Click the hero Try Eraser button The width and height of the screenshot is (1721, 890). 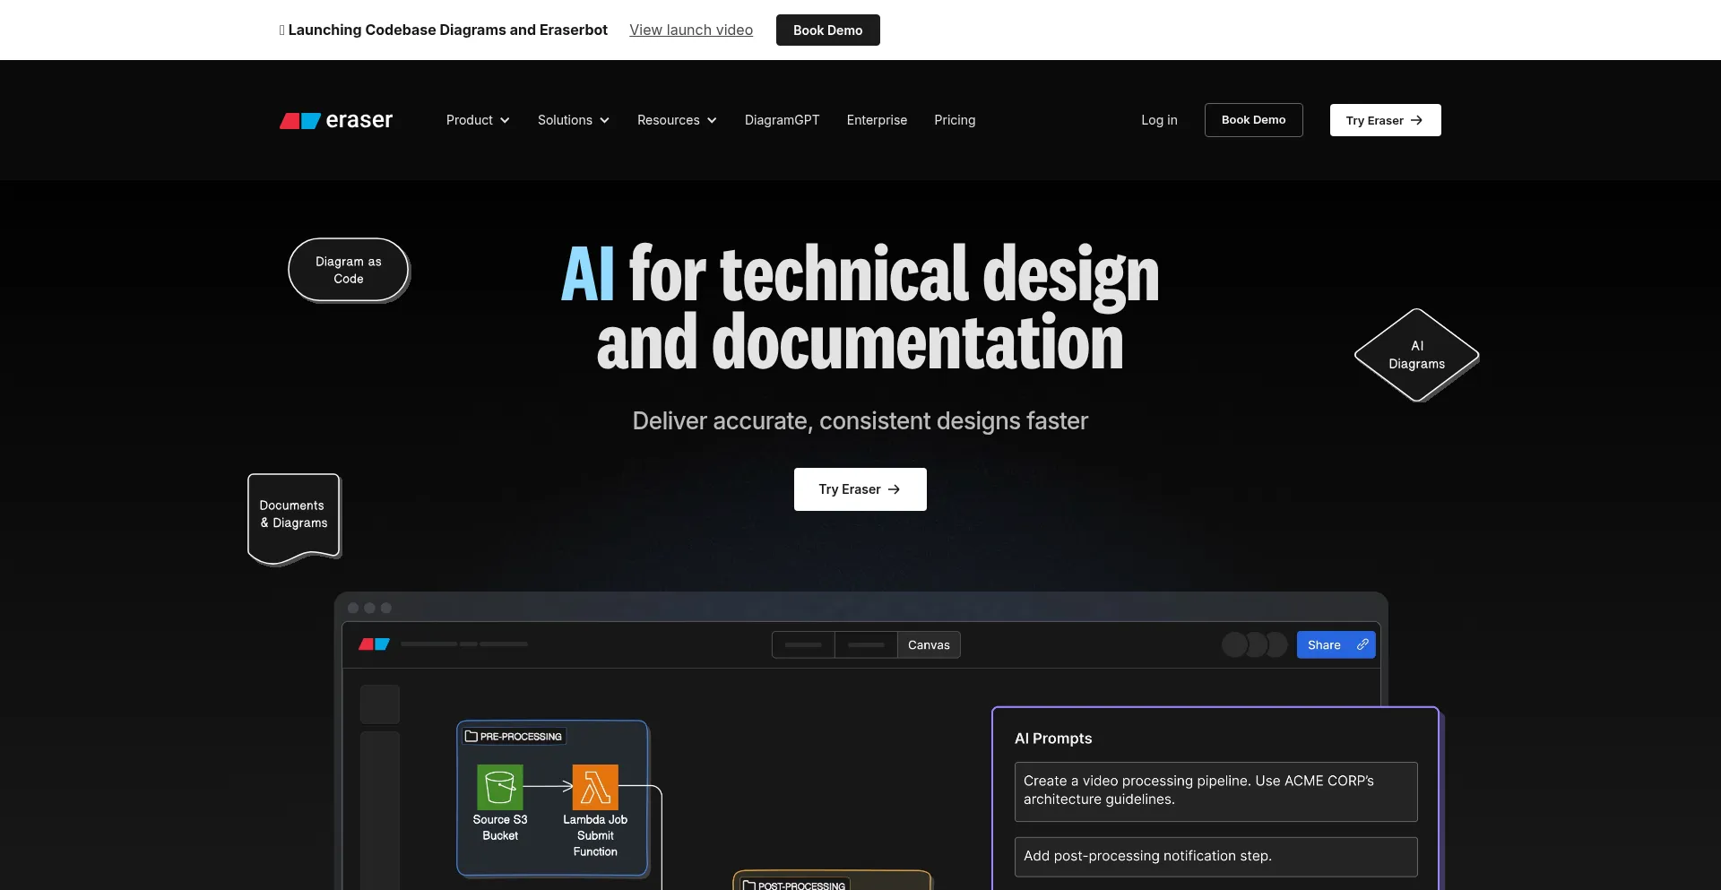pyautogui.click(x=860, y=489)
